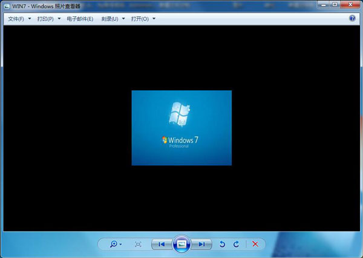Click the Windows 7 Professional image
This screenshot has height=258, width=363.
[181, 127]
